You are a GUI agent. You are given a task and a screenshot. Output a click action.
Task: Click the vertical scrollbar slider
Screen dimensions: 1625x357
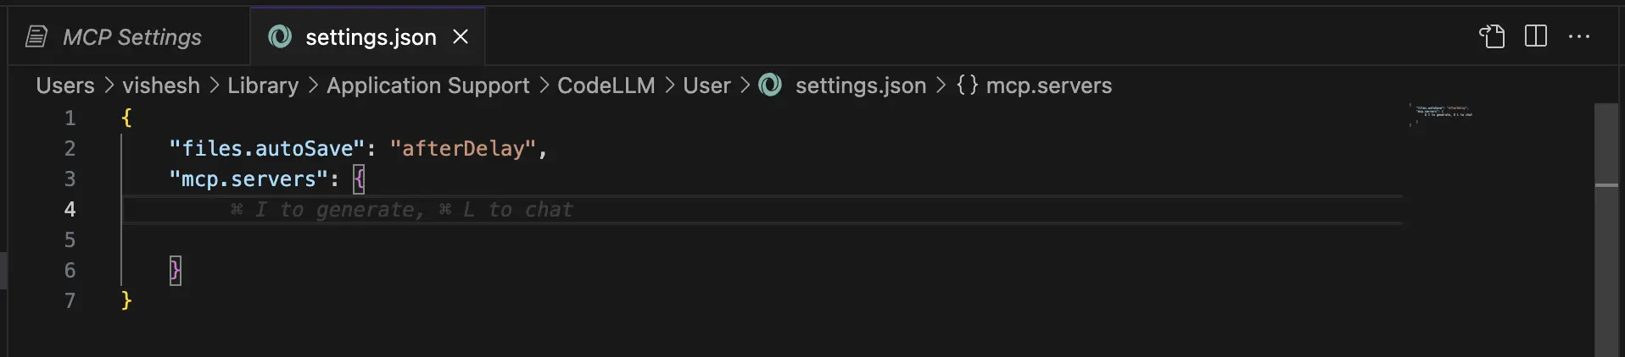(1606, 144)
